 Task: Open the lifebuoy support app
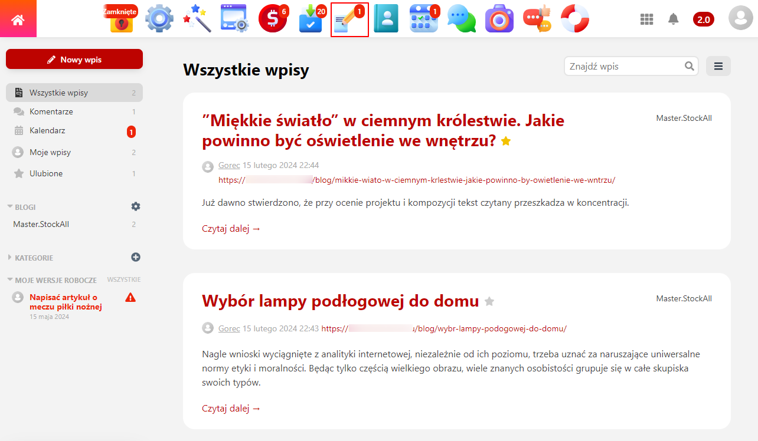click(x=575, y=19)
